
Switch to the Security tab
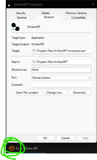tap(21, 13)
